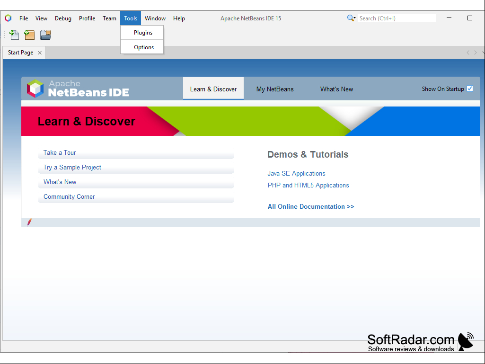Click the Apache NetBeans IDE cube logo
Viewport: 485px width, 364px height.
35,89
